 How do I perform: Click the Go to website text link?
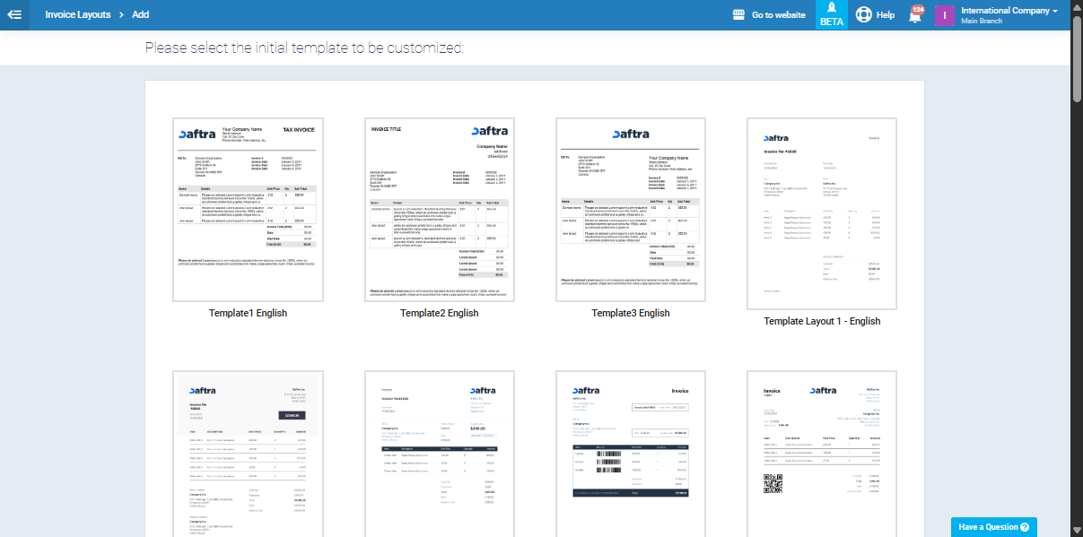tap(778, 15)
